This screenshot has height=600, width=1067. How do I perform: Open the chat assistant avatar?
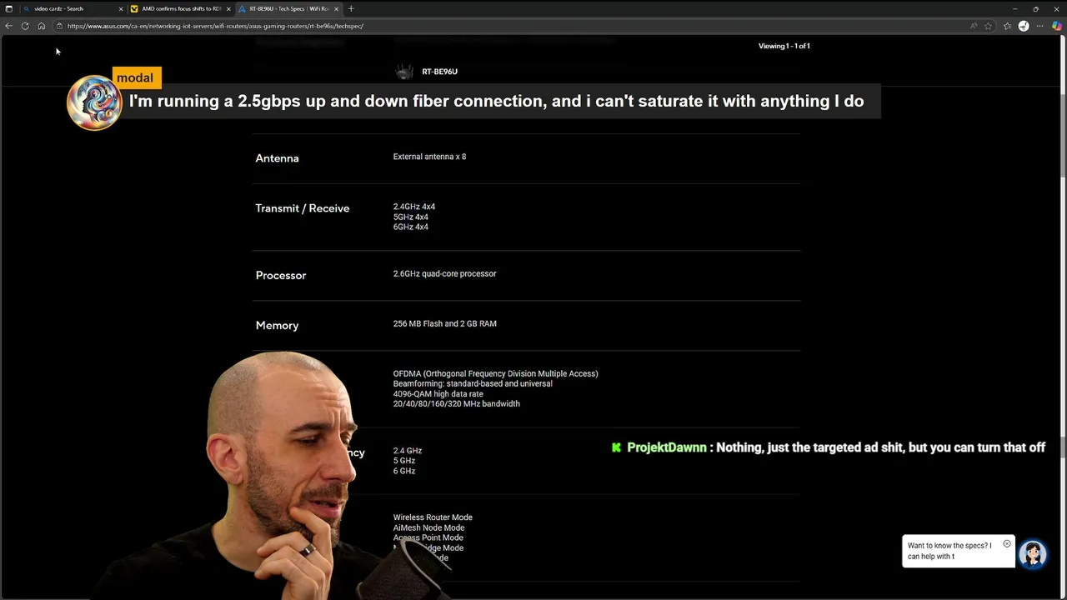click(x=1033, y=554)
